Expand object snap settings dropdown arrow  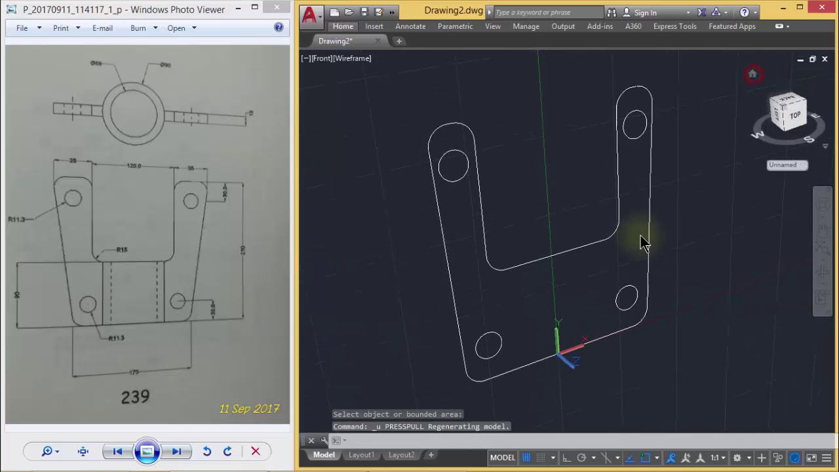(x=657, y=458)
